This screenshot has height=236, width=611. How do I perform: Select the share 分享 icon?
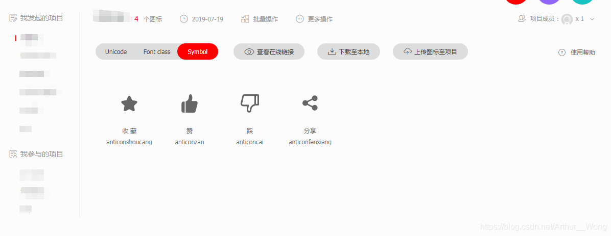(x=310, y=103)
